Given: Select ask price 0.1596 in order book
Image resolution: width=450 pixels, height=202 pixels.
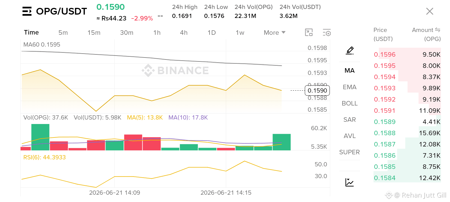Looking at the screenshot, I should [x=385, y=54].
